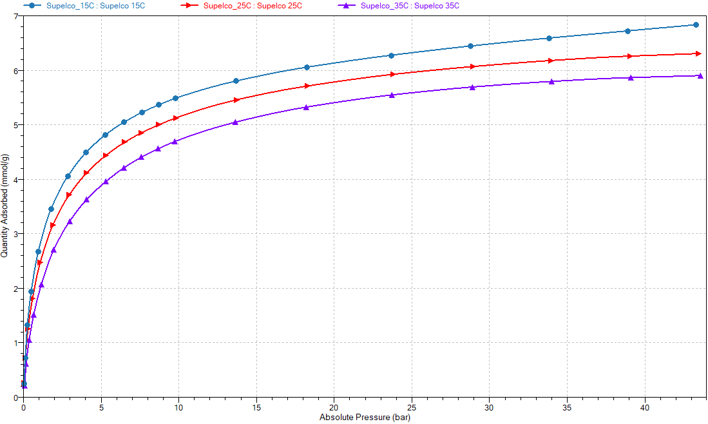
Task: Click x-axis tick label 40
Action: pos(644,408)
